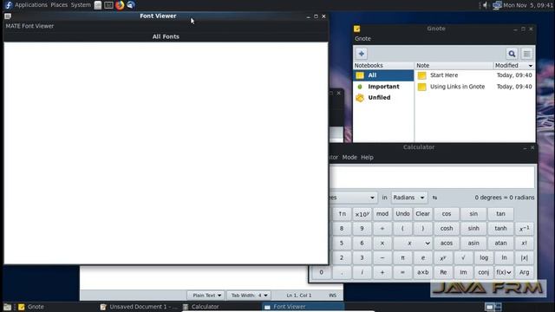
Task: Switch to Unsaved Document 1 in taskbar
Action: point(139,307)
